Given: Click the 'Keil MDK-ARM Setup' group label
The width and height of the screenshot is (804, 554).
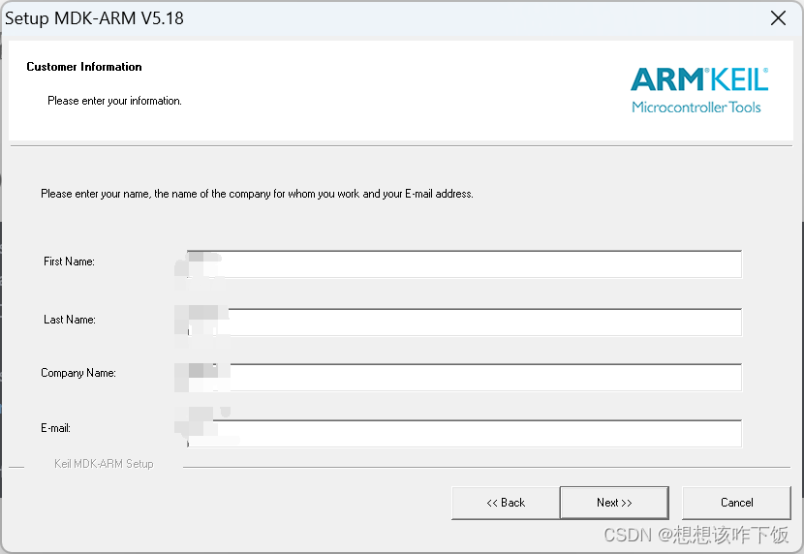Looking at the screenshot, I should coord(104,464).
